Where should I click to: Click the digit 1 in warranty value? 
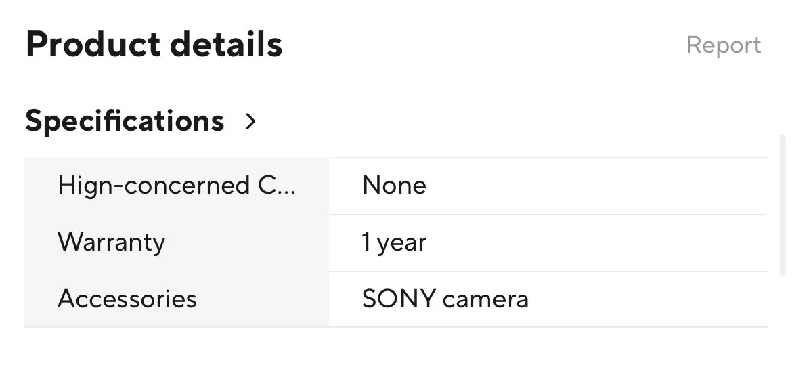coord(366,242)
